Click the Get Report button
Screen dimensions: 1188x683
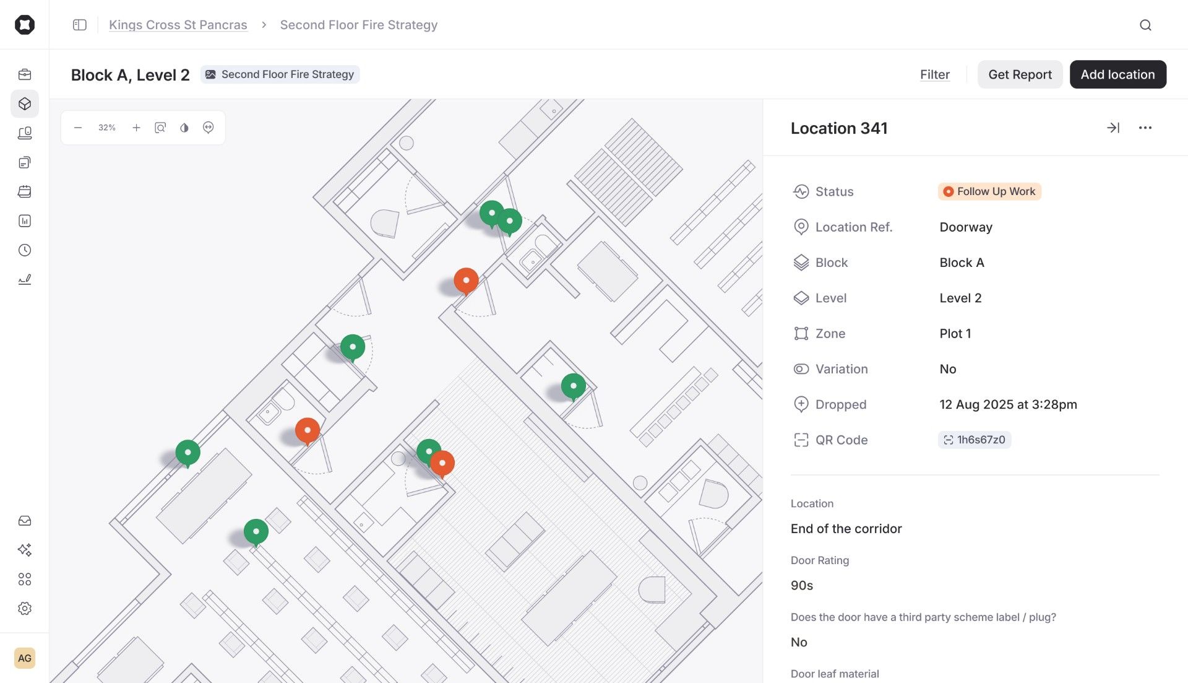point(1020,74)
